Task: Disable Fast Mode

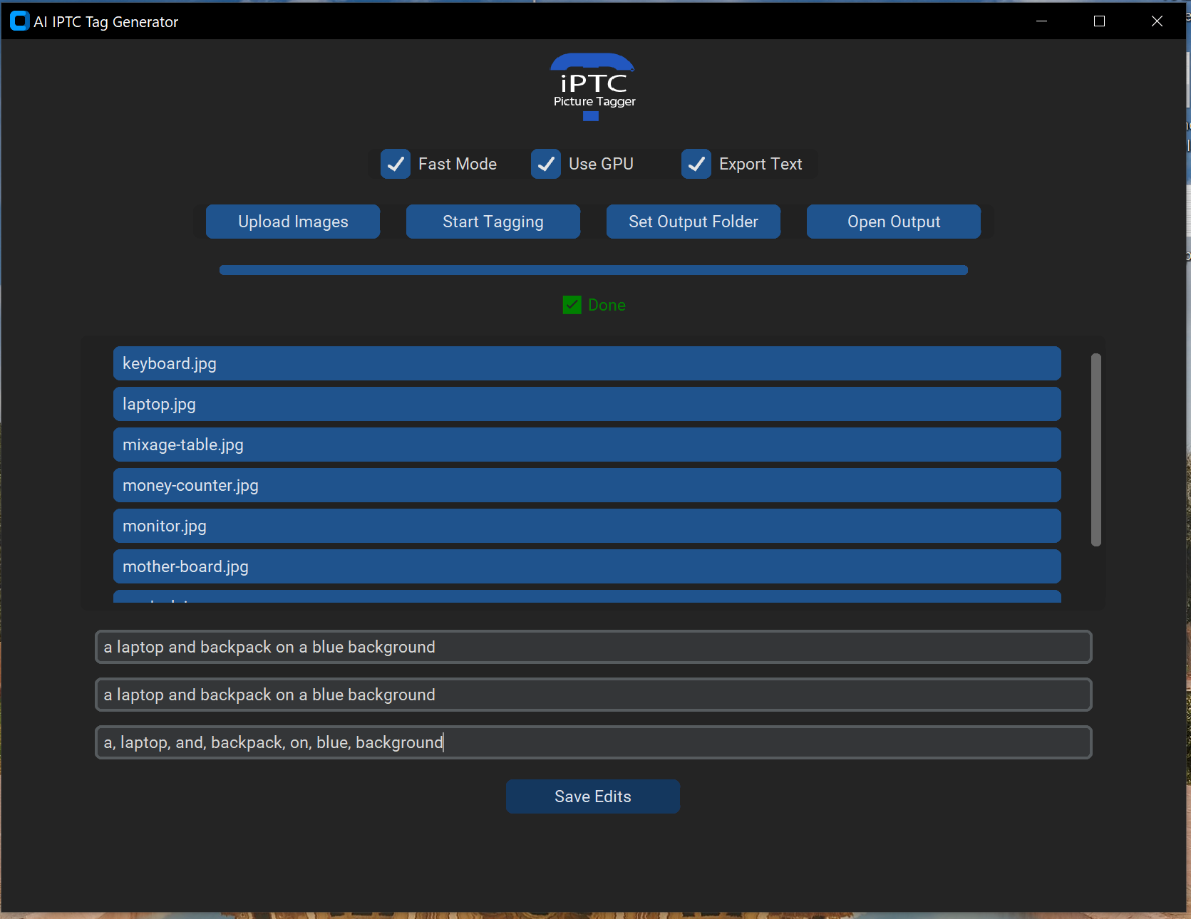Action: pyautogui.click(x=396, y=164)
